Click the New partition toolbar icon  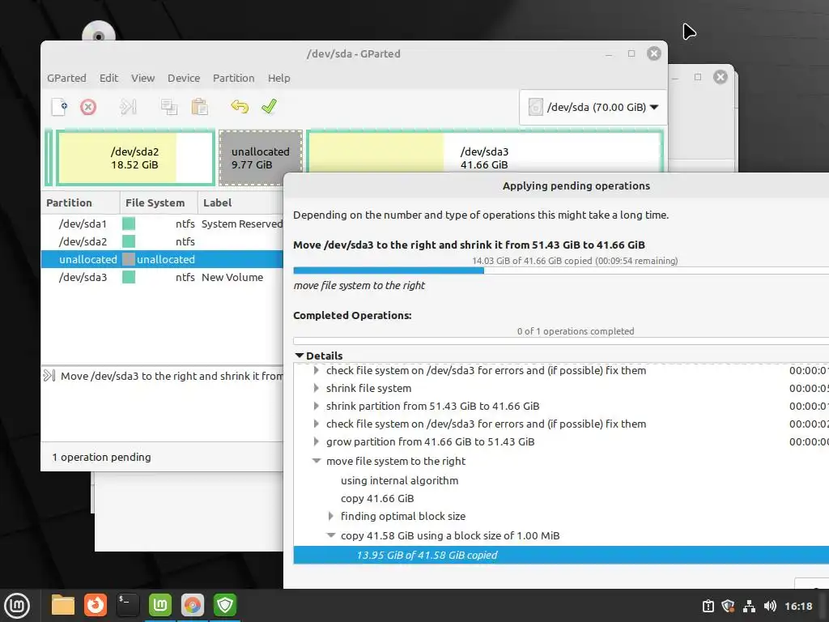click(x=59, y=107)
